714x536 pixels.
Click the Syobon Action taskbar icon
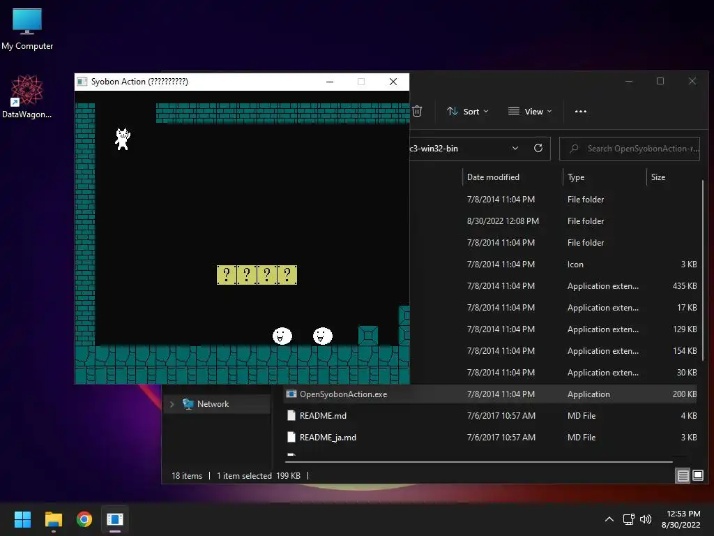click(115, 519)
